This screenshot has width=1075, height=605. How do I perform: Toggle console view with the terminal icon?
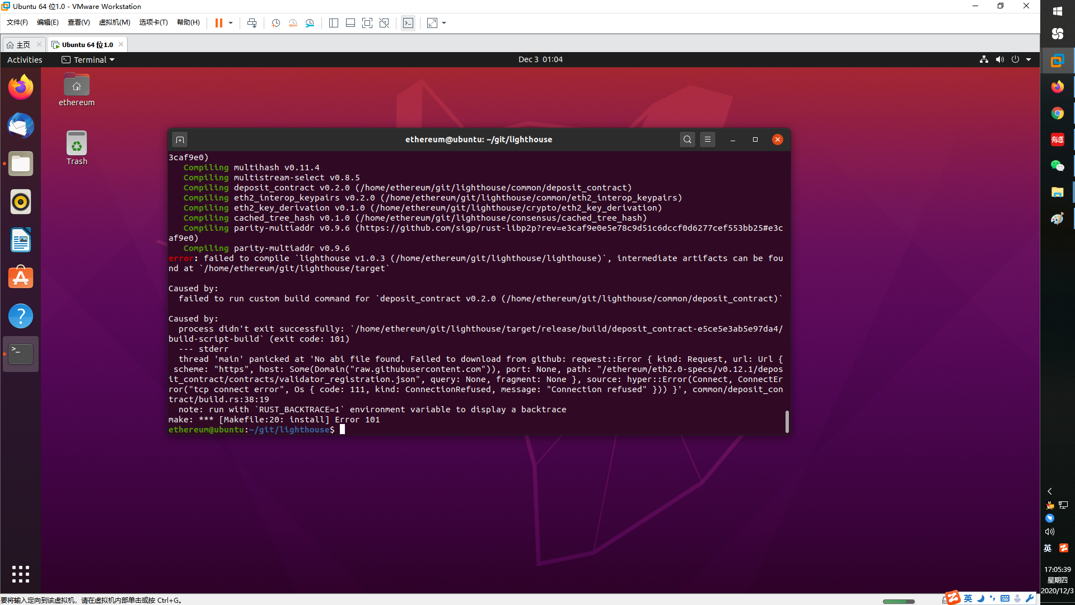408,23
